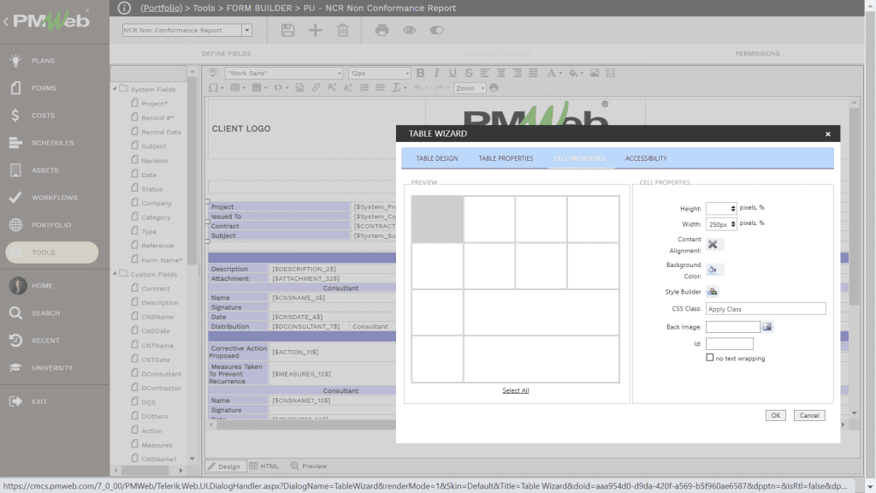Click the spell check icon
This screenshot has height=493, width=876.
tap(213, 73)
